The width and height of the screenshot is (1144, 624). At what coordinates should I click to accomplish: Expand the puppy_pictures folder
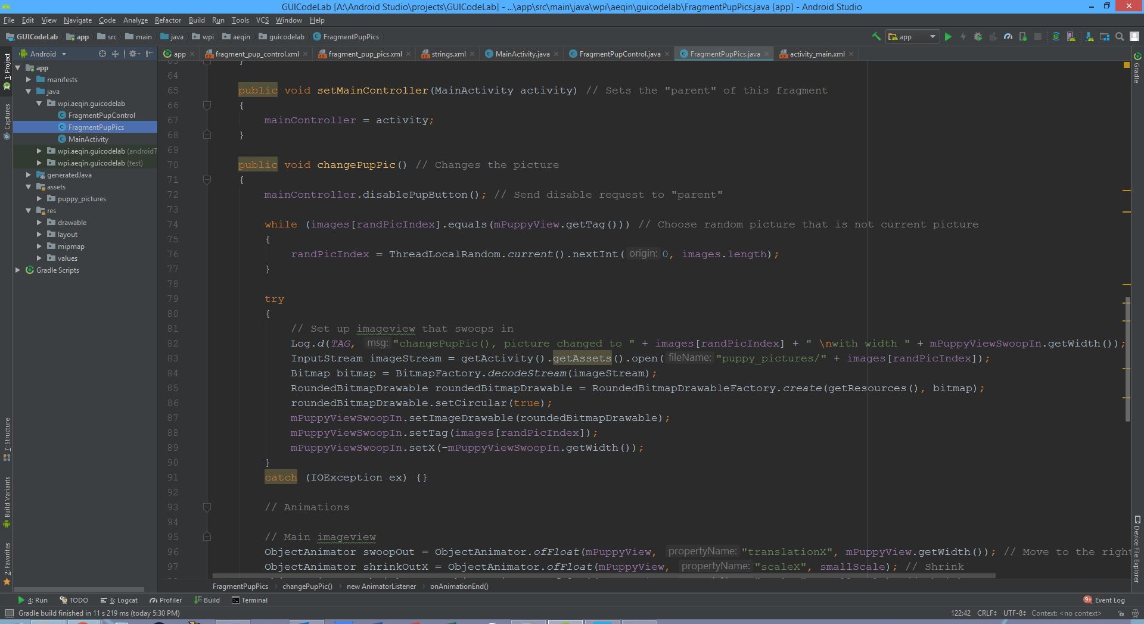coord(39,198)
